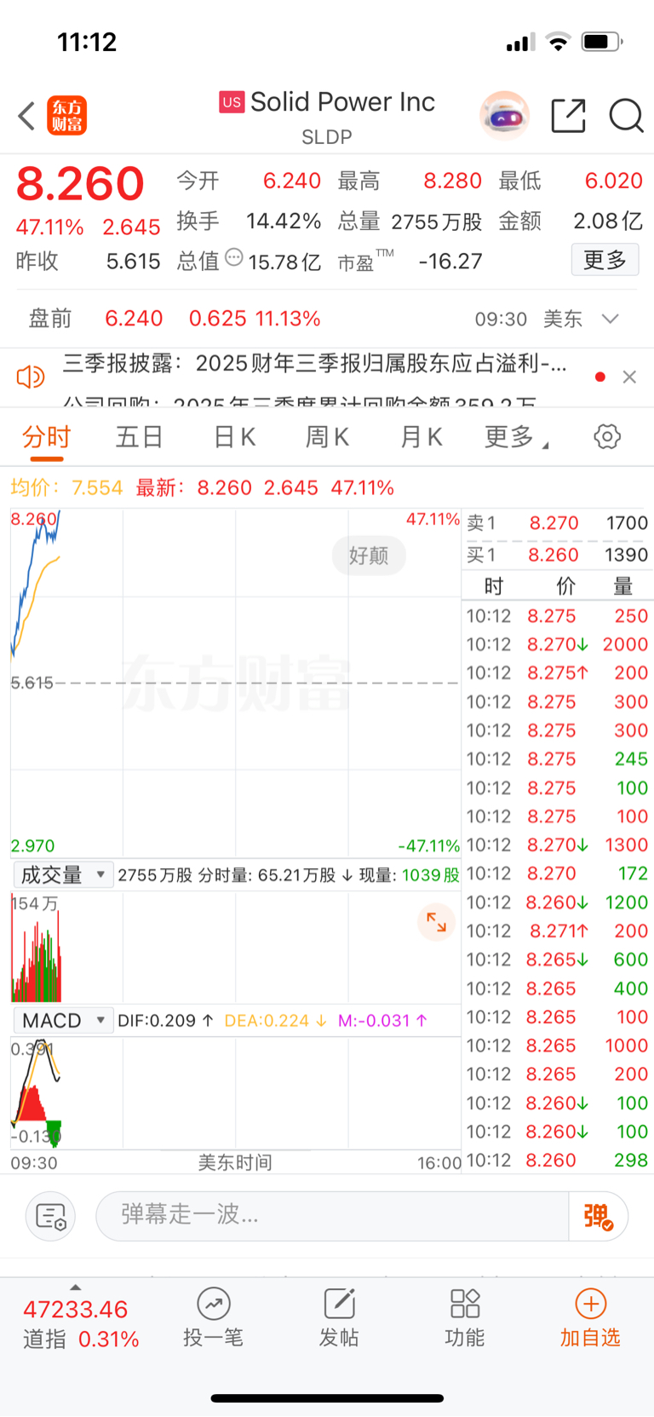The height and width of the screenshot is (1417, 654).
Task: Tap the big 8.260 latest price
Action: [x=81, y=183]
